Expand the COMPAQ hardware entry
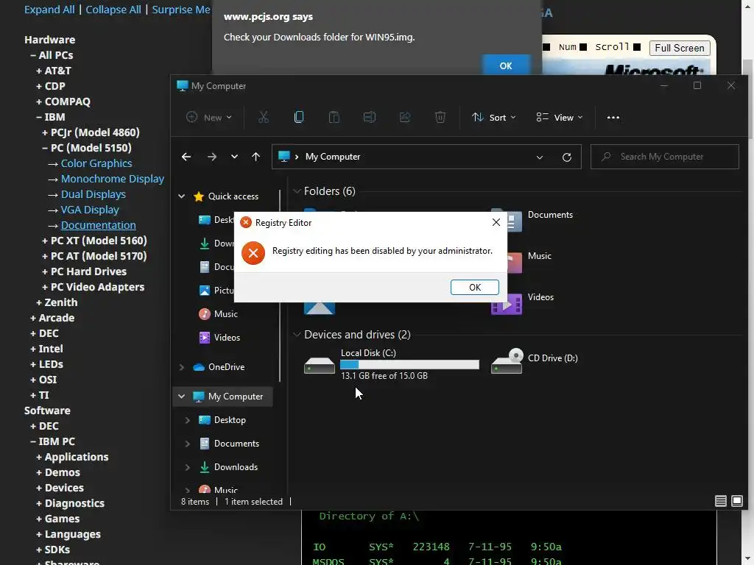 tap(63, 102)
